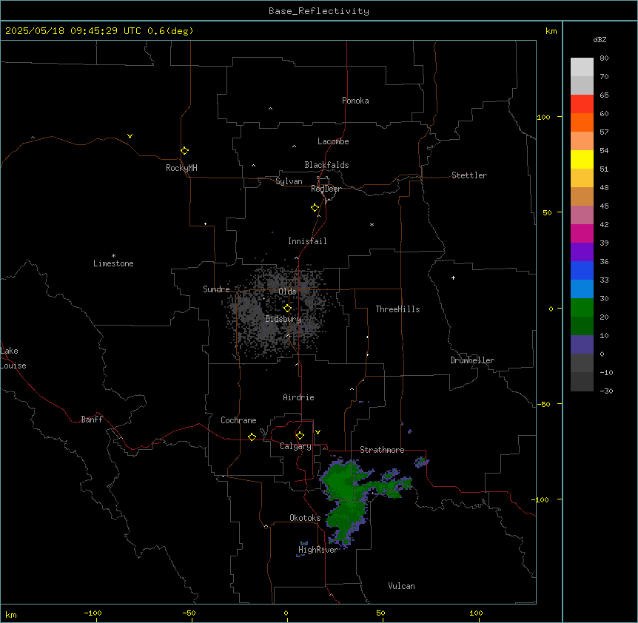The height and width of the screenshot is (623, 638).
Task: Click the white plus marker northwest of Drumheller
Action: 453,277
